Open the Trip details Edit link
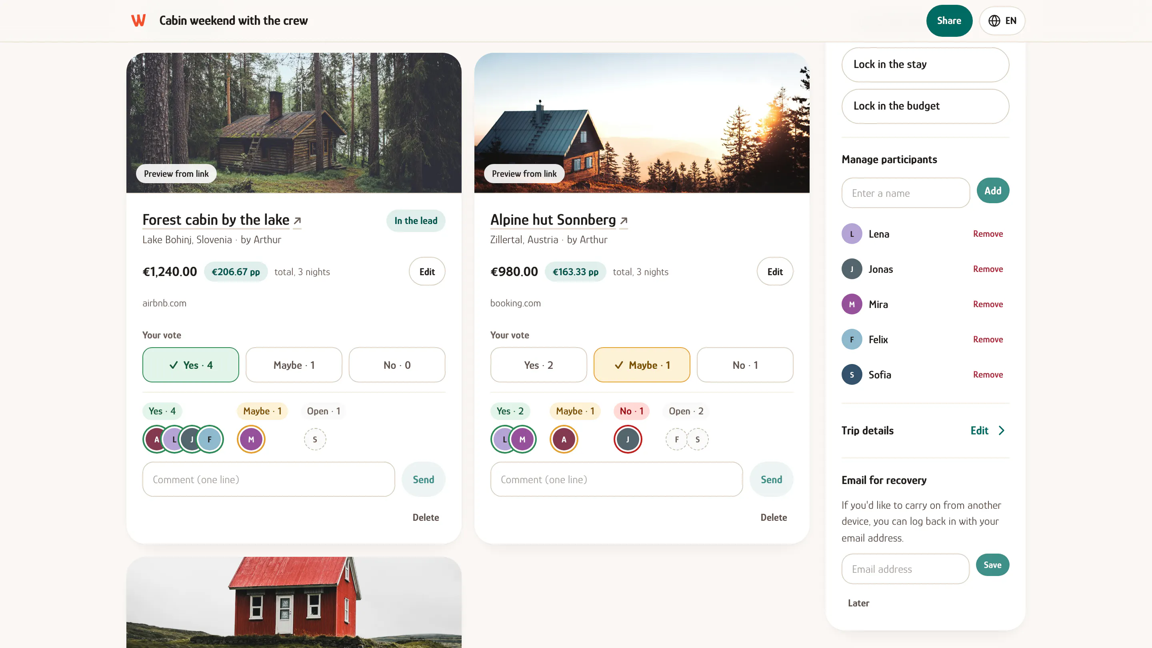 pos(979,431)
